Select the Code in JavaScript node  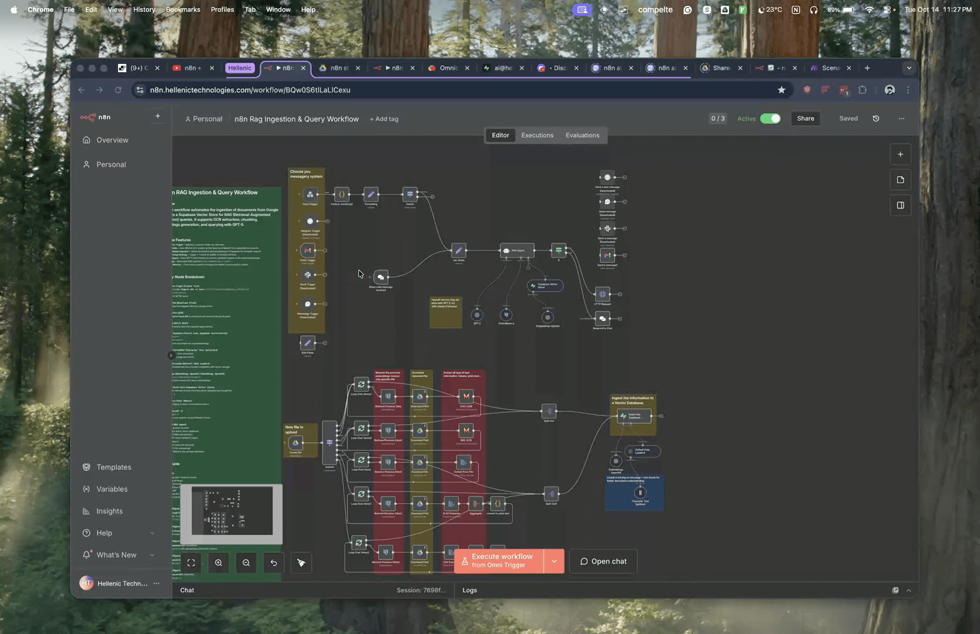tap(341, 194)
